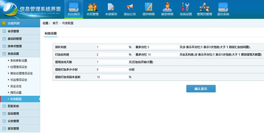Open the 接受明细 person icon
The width and height of the screenshot is (264, 133).
coord(167,9)
